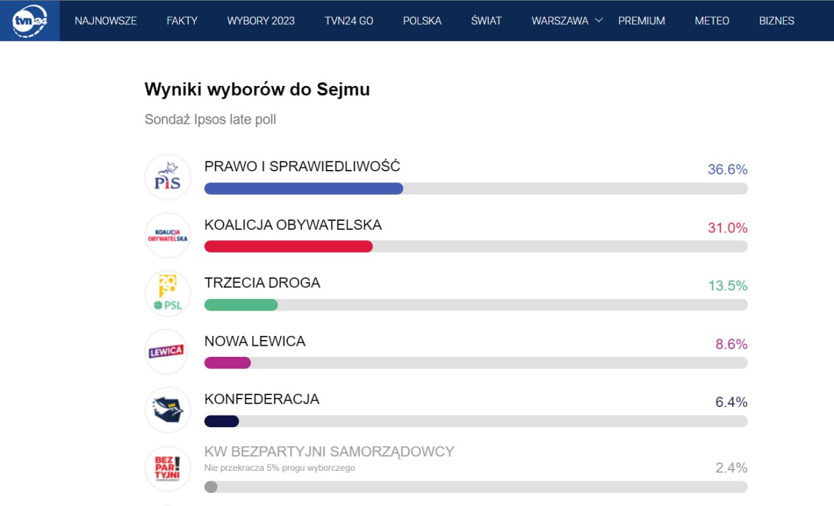Screen dimensions: 834x506
Task: Click the red Koalicja Obywatelska result bar
Action: pos(288,246)
